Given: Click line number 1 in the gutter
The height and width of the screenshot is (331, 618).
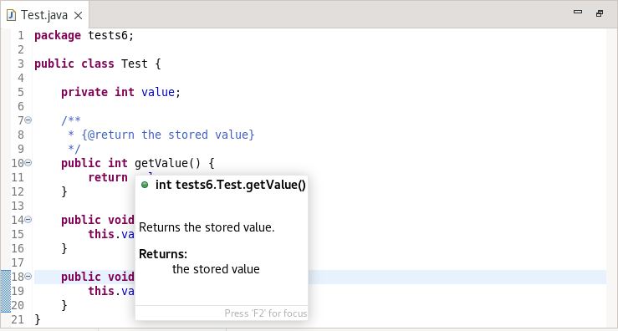Looking at the screenshot, I should pos(21,35).
